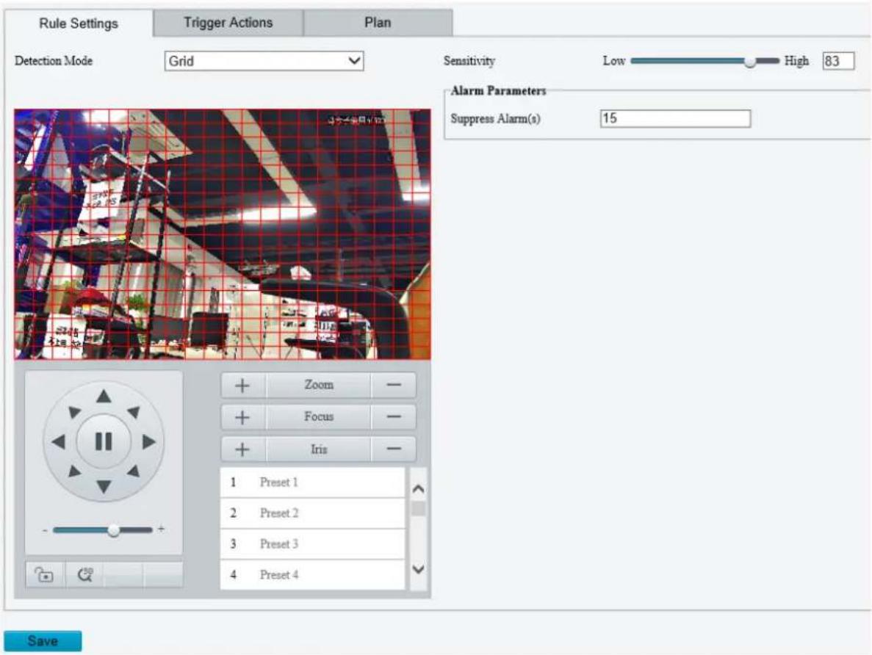Click the 3D positioning icon below PTZ pad
872x655 pixels.
[84, 574]
